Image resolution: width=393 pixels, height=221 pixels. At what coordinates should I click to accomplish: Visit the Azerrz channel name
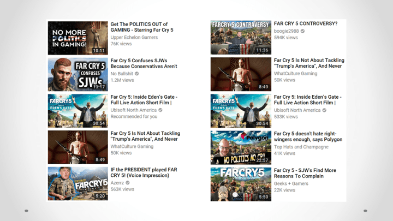(x=117, y=183)
